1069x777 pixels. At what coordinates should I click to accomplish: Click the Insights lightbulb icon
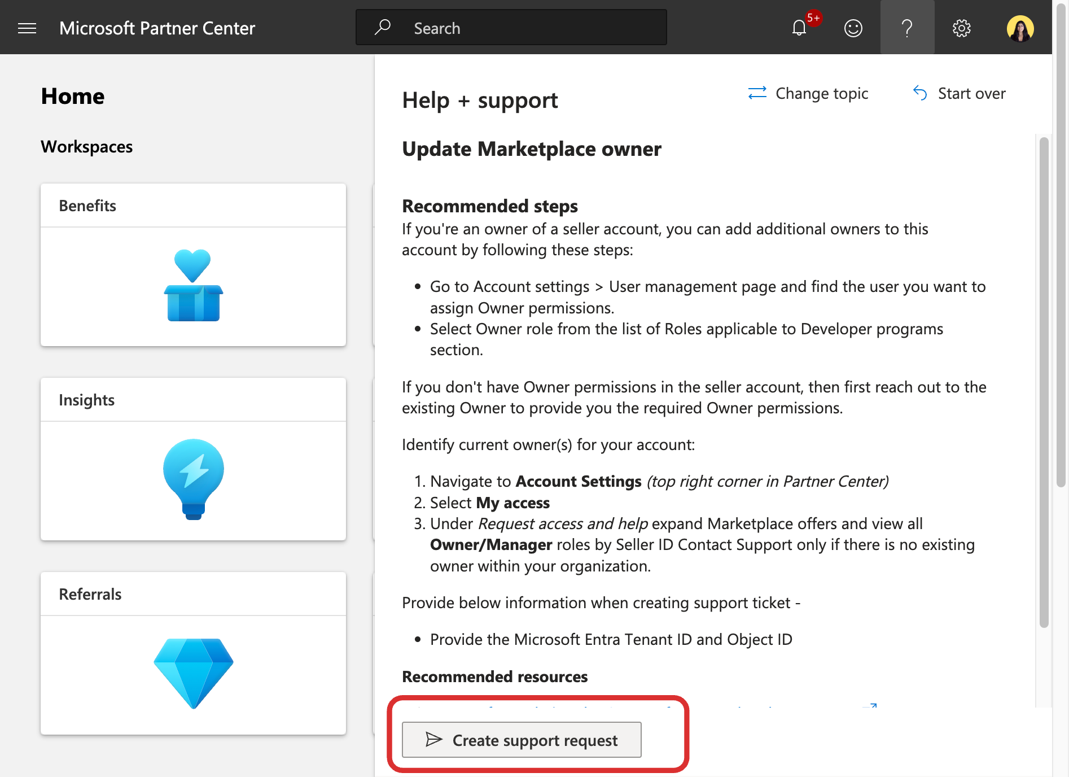193,479
